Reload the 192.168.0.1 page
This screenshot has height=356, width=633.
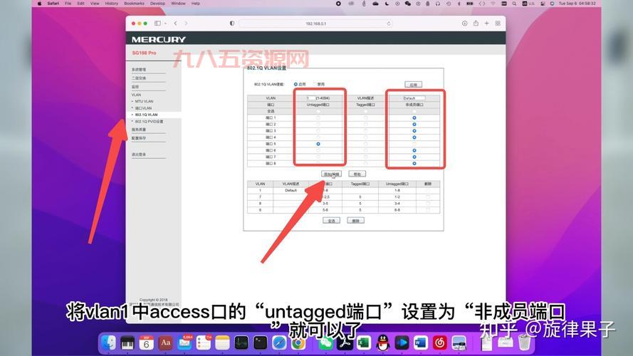(x=389, y=23)
